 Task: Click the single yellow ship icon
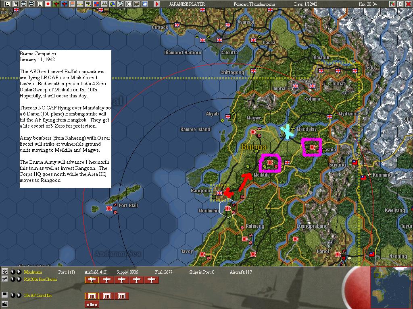click(x=80, y=4)
